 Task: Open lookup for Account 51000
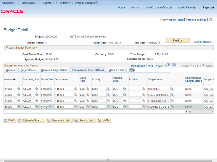19,89
